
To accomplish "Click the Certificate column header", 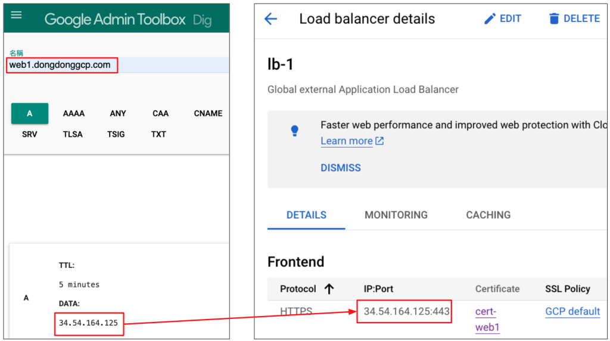I will pos(497,289).
